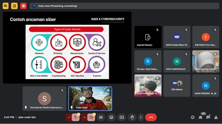The image size is (222, 124).
Task: Toggle the disabled camera button
Action: pos(91,117)
